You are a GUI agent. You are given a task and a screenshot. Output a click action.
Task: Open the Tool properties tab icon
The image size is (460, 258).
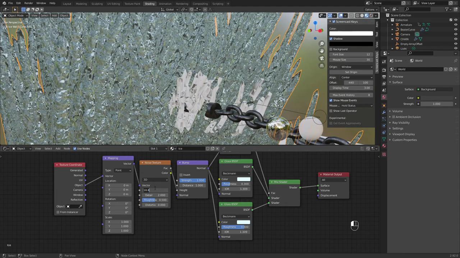(x=384, y=62)
